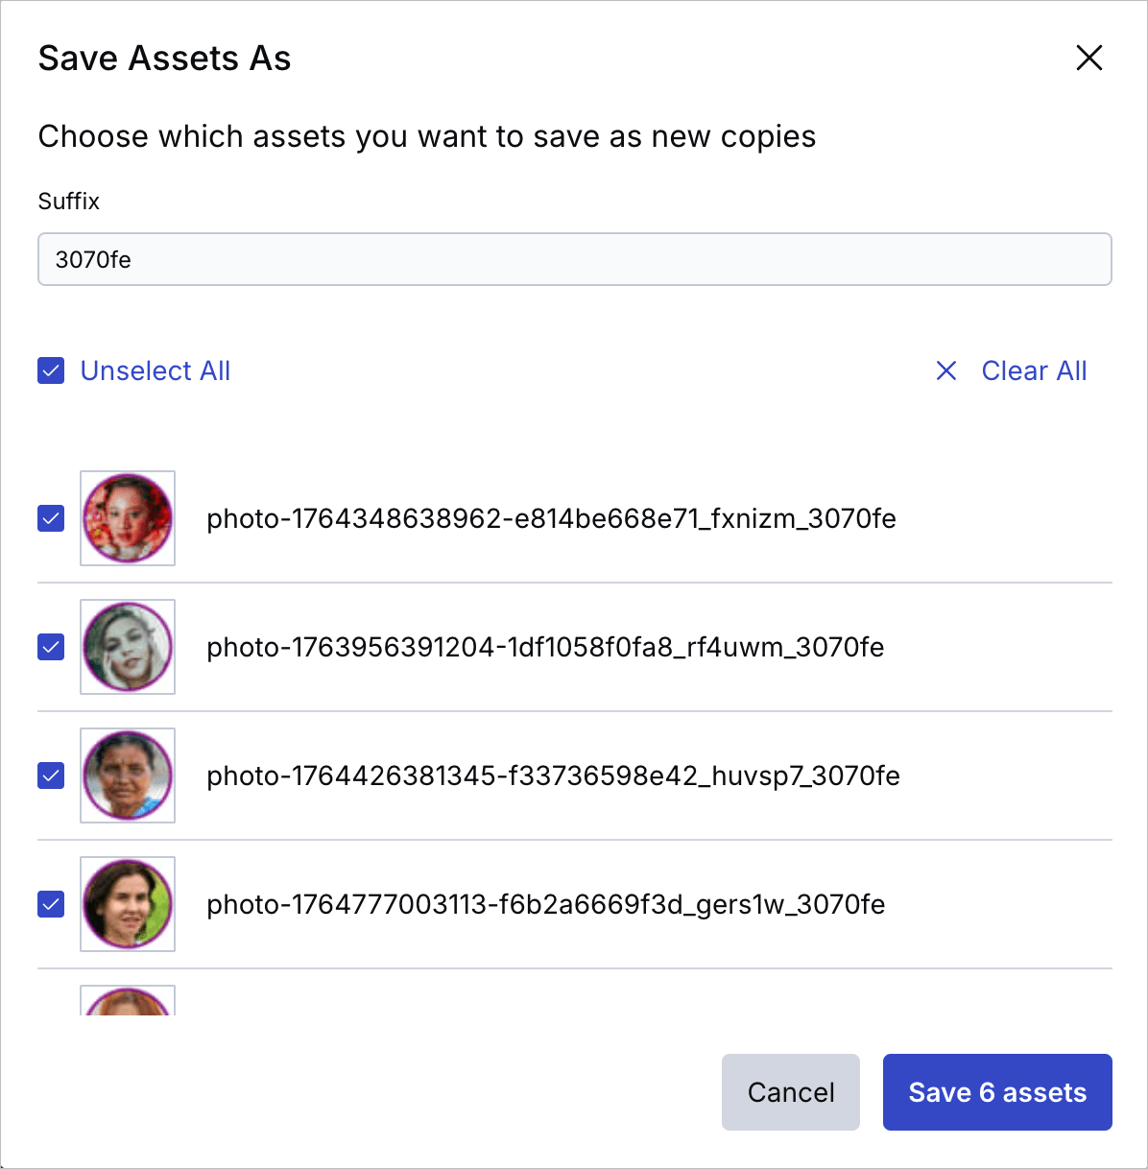1148x1169 pixels.
Task: Close the Save Assets As dialog
Action: (x=1088, y=58)
